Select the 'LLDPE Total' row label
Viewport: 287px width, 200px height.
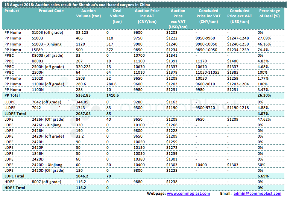click(x=15, y=113)
